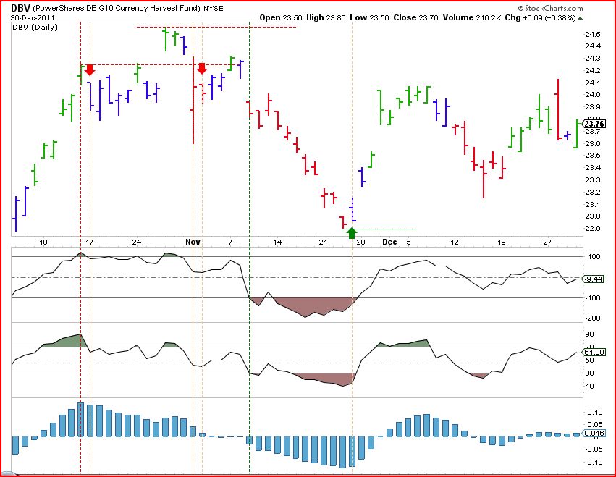
Task: Click the 24.3 price axis label
Action: (x=592, y=59)
